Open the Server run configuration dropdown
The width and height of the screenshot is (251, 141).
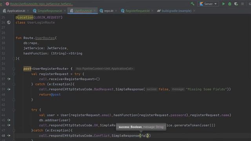(x=208, y=4)
